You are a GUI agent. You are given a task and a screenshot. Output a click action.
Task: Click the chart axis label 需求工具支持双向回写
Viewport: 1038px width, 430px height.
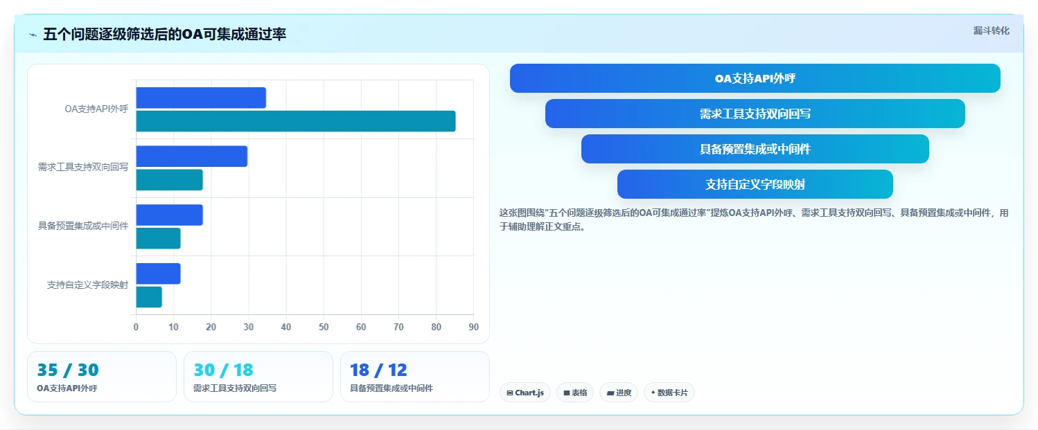[x=83, y=167]
